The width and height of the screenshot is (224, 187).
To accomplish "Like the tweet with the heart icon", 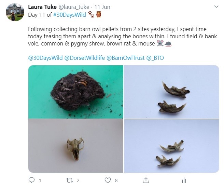I will (x=108, y=180).
